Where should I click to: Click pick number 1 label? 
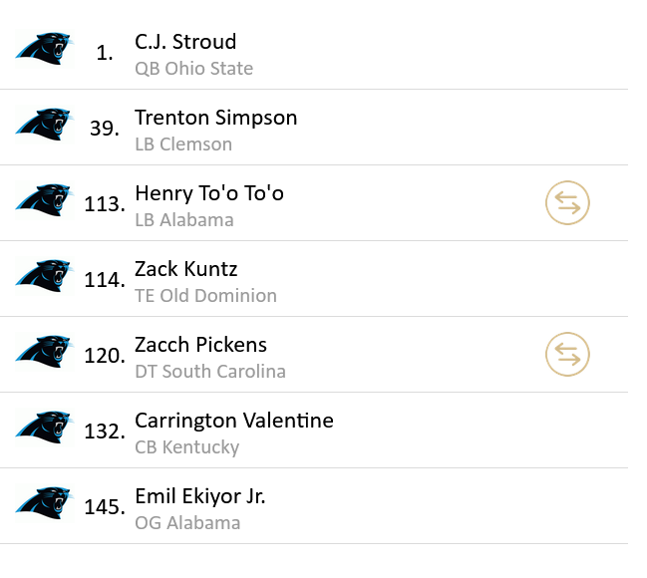pos(105,54)
